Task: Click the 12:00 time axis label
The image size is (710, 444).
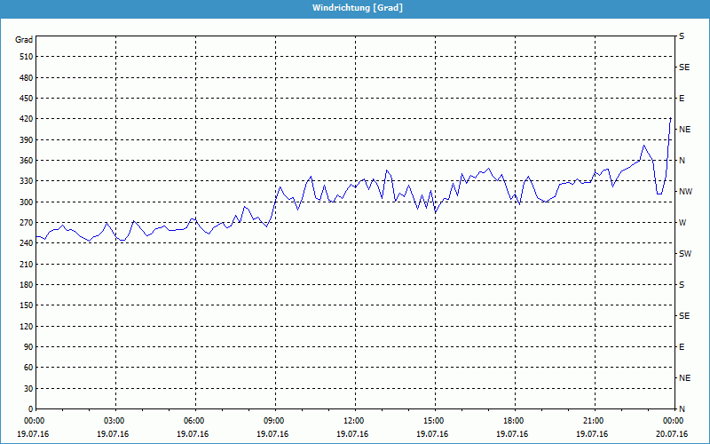Action: coord(354,421)
